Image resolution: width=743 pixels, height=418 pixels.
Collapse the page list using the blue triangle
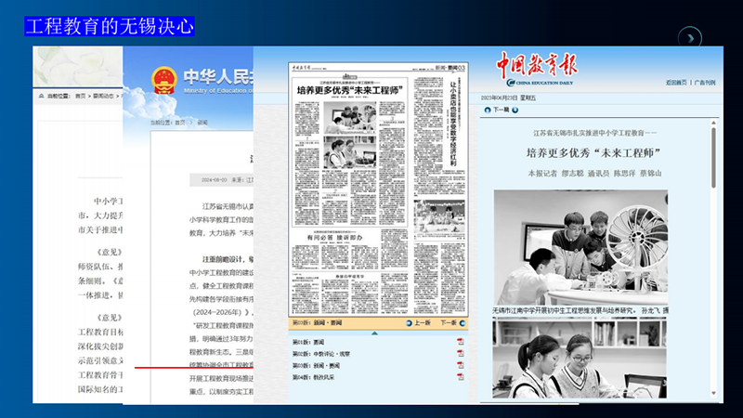374,333
